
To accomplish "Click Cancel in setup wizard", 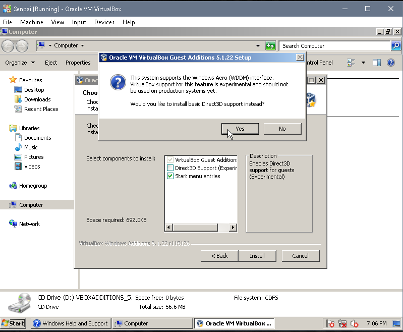I will 301,256.
